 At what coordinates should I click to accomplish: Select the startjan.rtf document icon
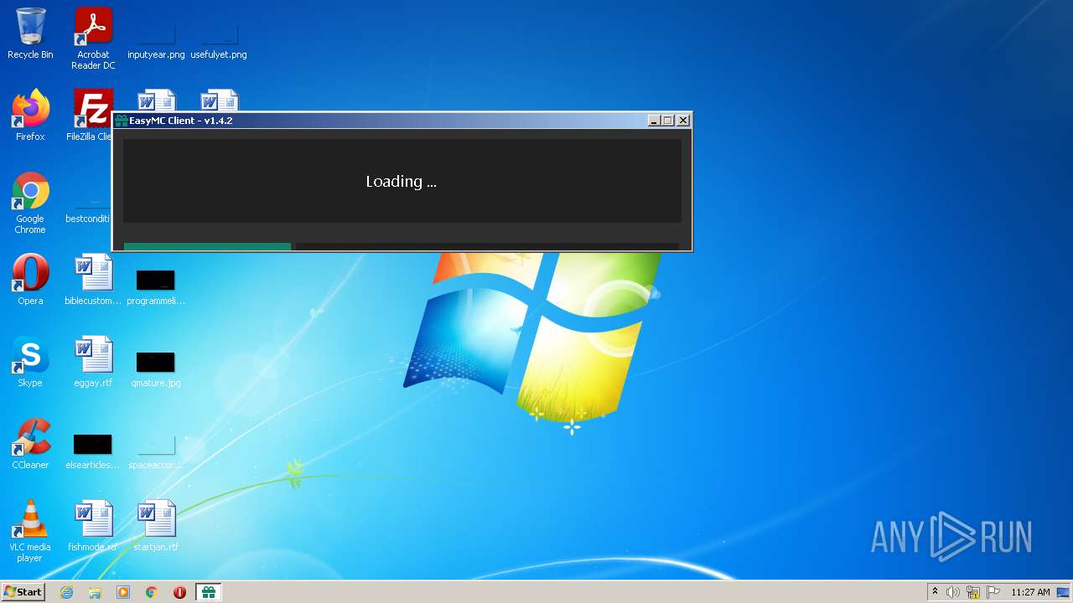click(156, 526)
